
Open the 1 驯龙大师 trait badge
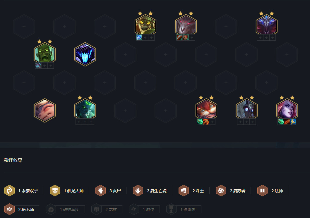69,191
